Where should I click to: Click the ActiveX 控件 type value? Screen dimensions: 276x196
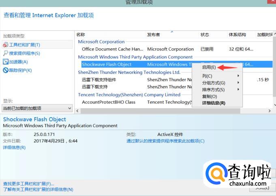[170, 134]
